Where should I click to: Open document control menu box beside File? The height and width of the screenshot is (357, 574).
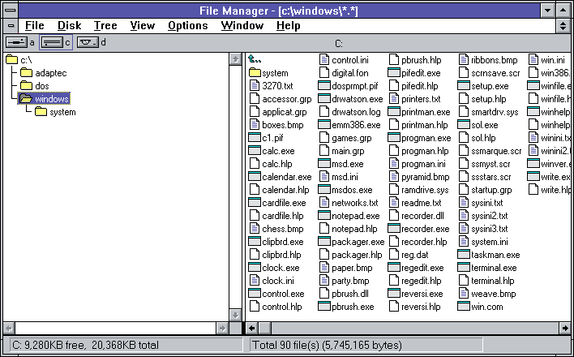(11, 26)
